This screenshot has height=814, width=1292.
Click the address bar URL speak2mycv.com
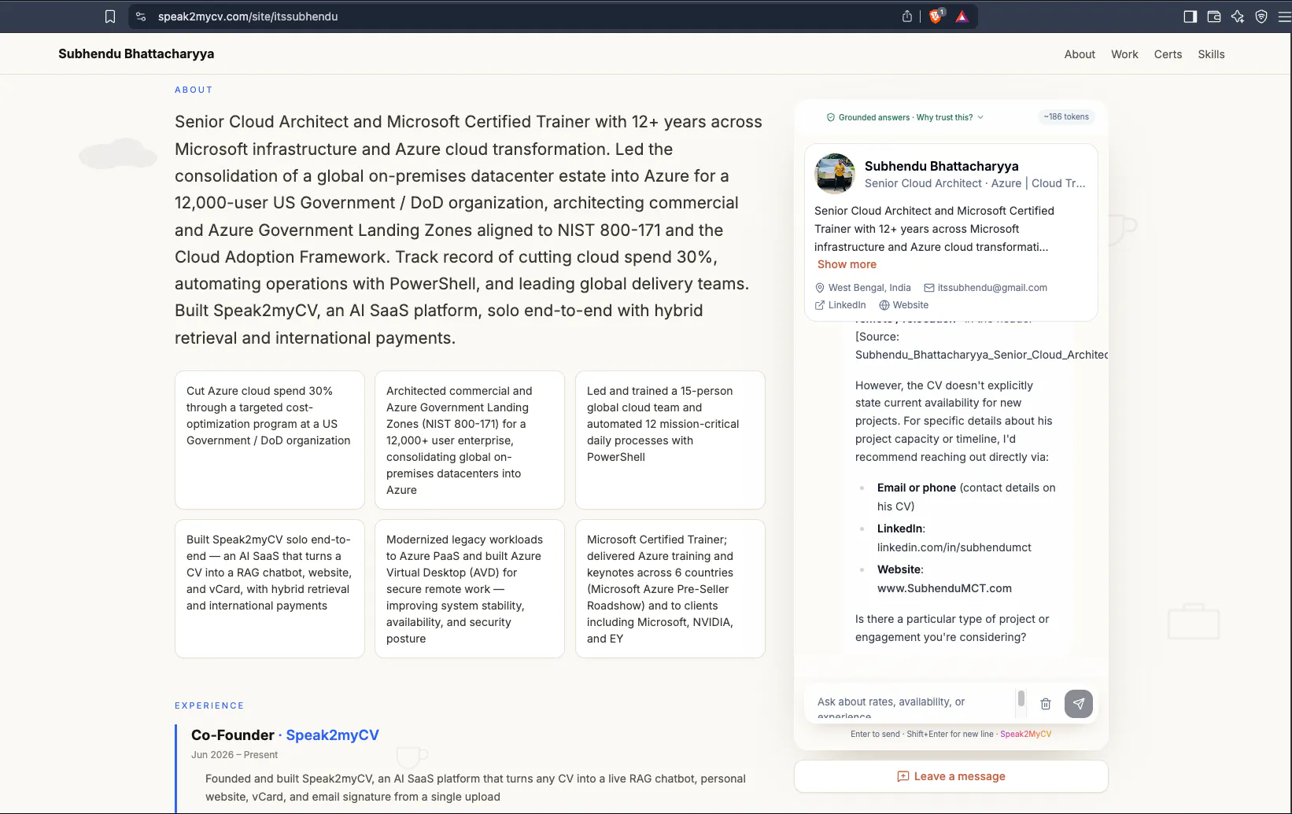pos(248,17)
